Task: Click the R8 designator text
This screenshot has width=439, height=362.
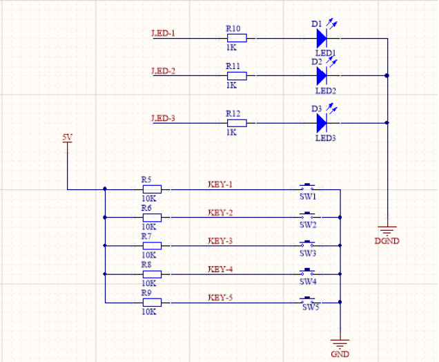Action: [x=146, y=265]
